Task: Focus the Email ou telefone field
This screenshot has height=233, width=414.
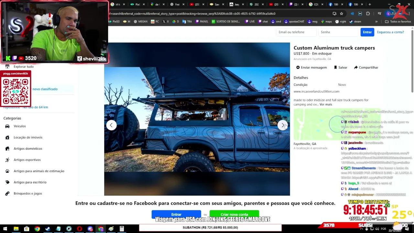Action: (x=296, y=32)
